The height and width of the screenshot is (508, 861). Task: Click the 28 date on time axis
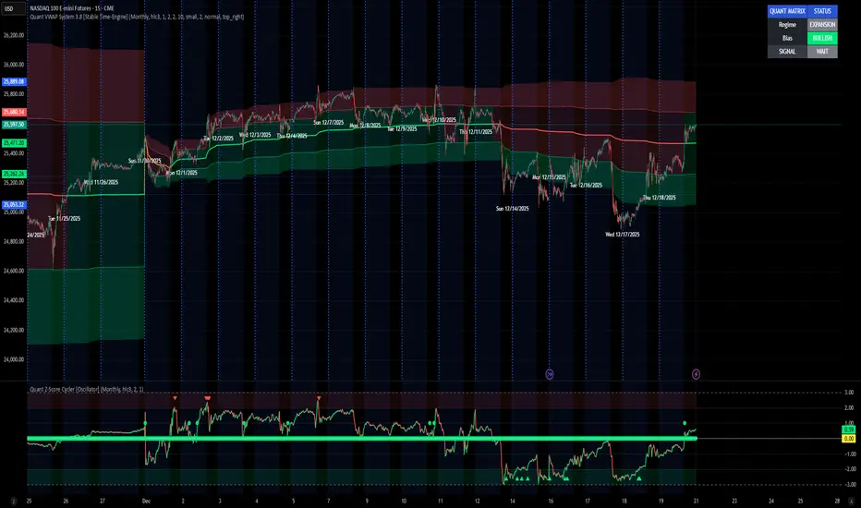click(837, 501)
